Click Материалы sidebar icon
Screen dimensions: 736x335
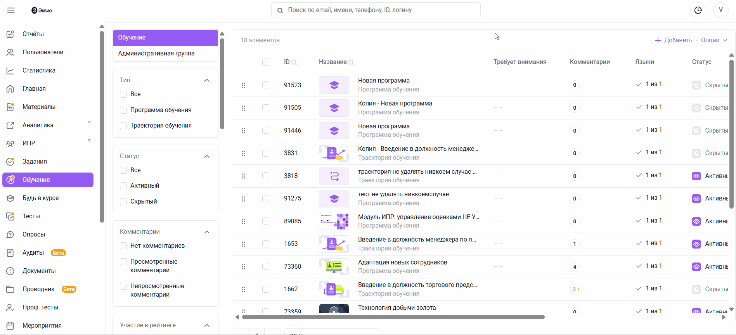pos(10,107)
